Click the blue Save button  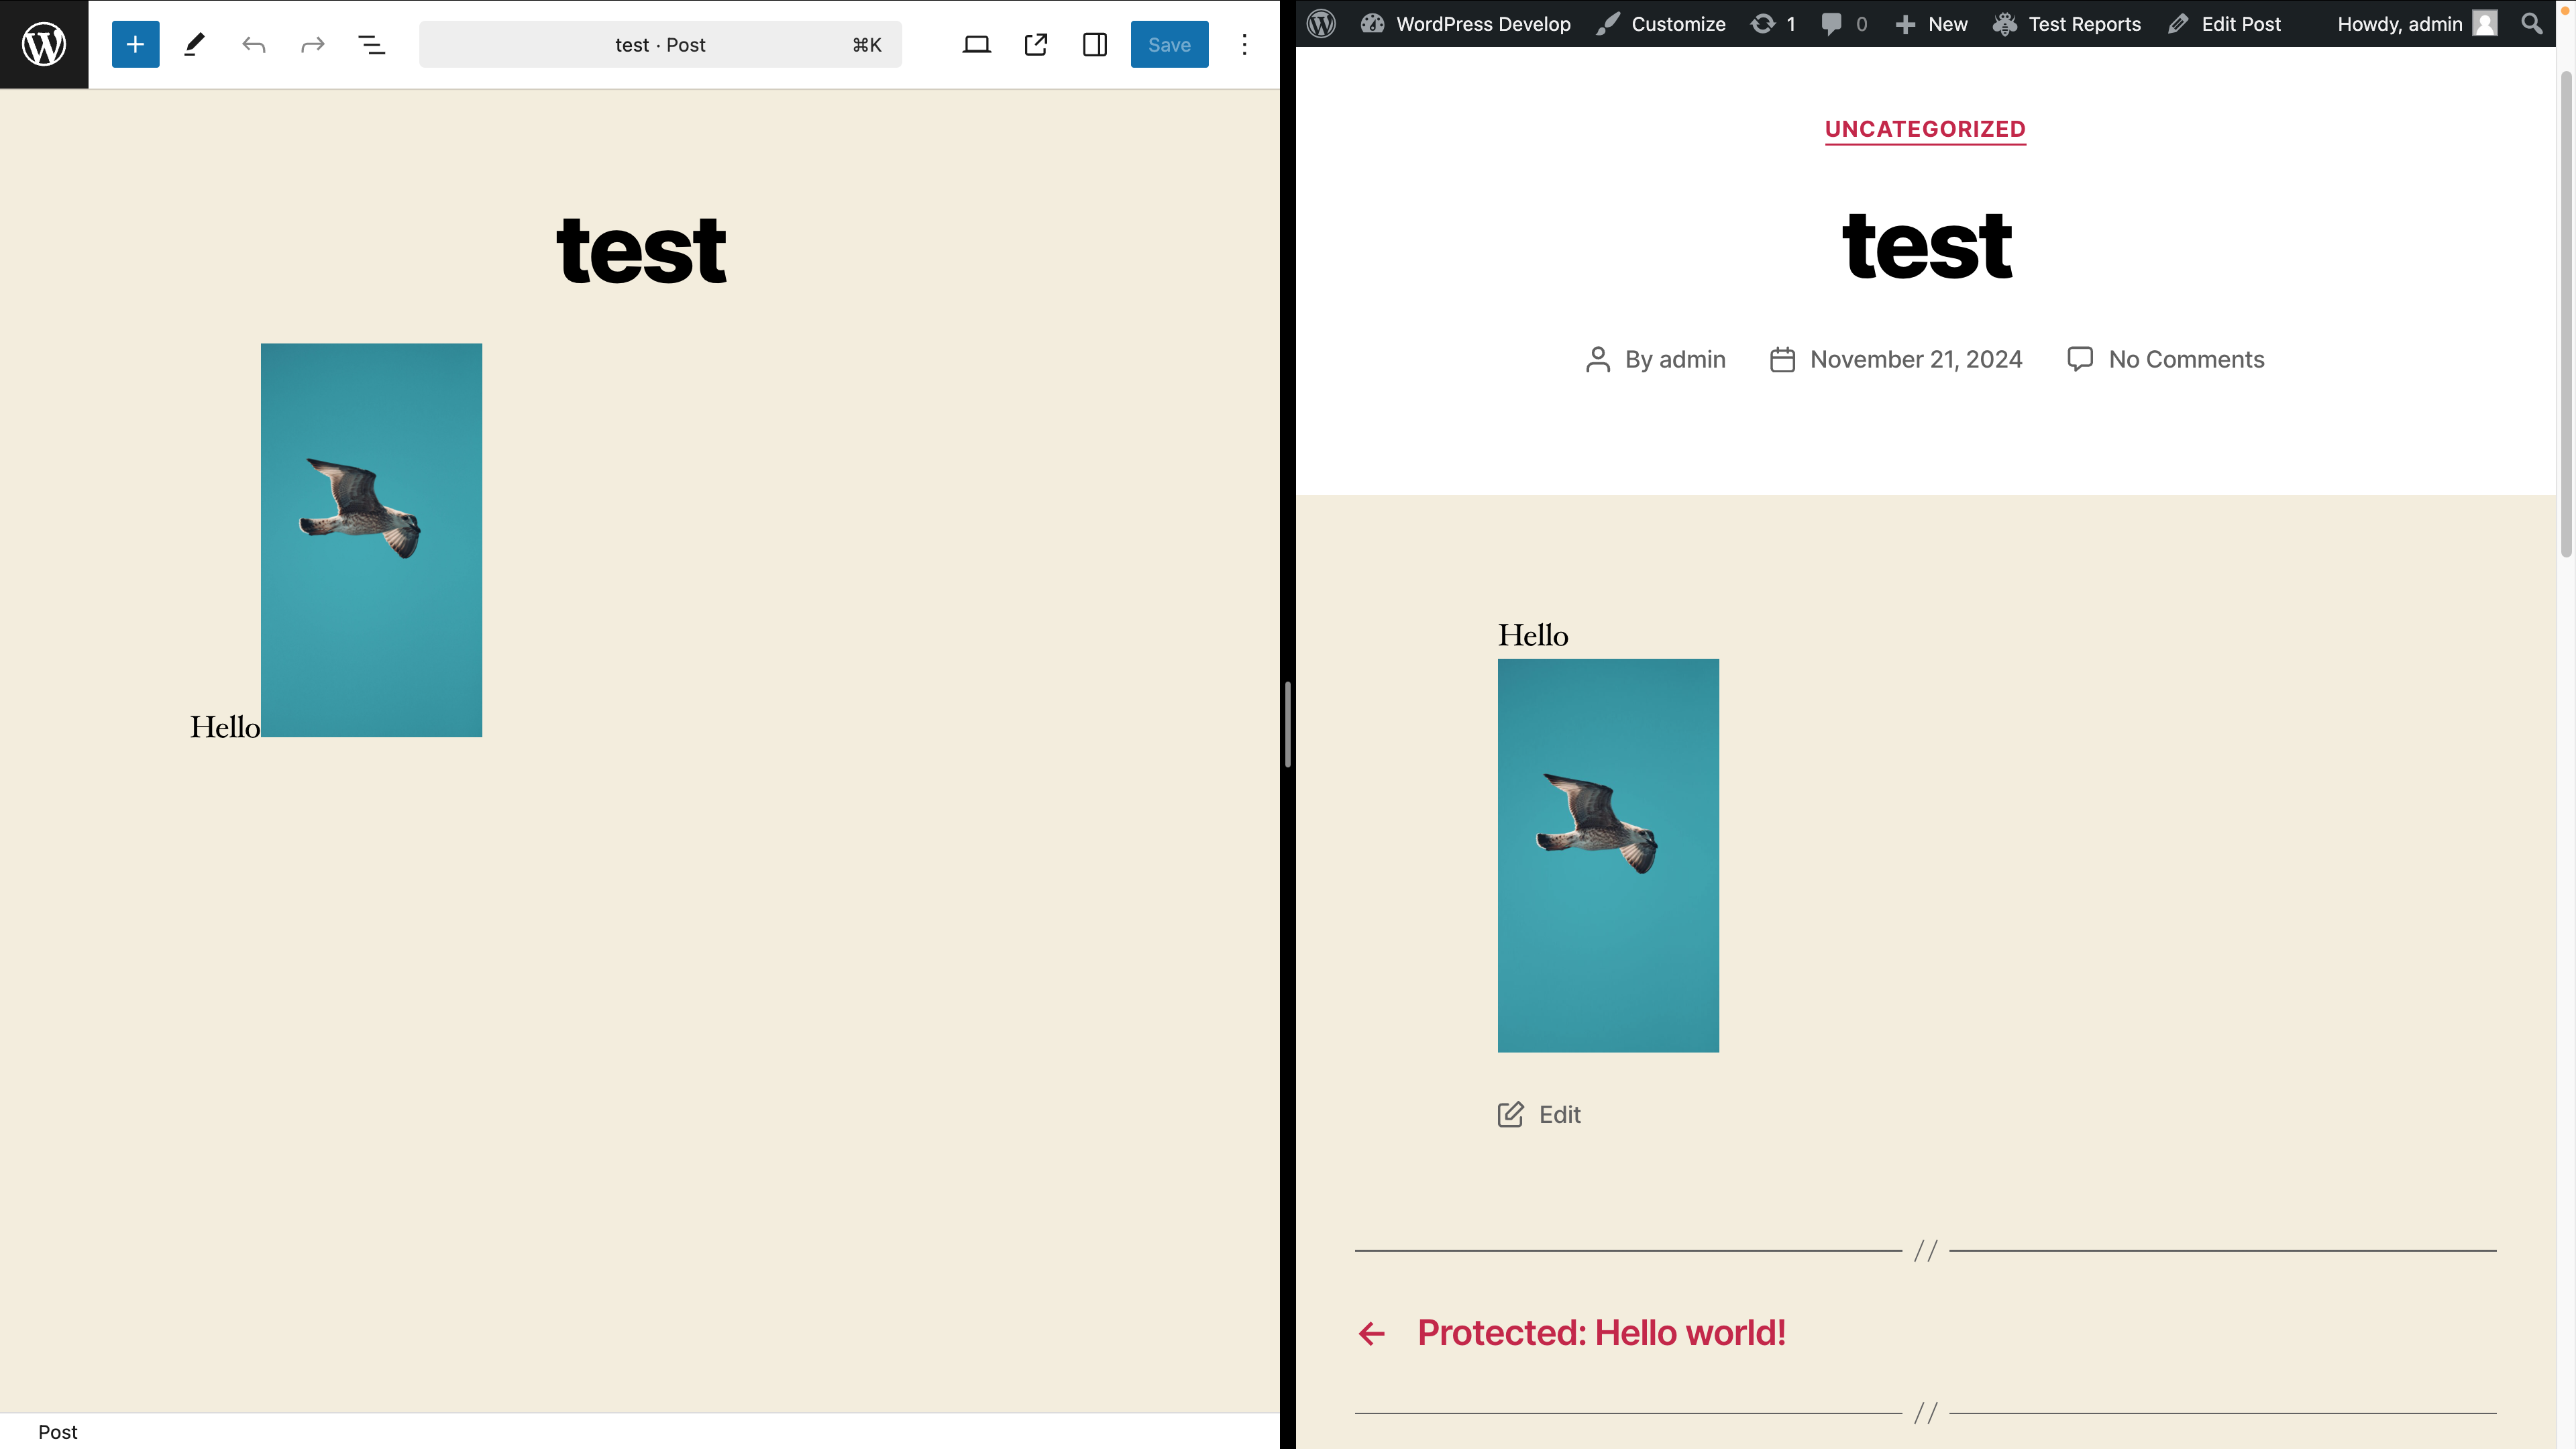[1169, 44]
